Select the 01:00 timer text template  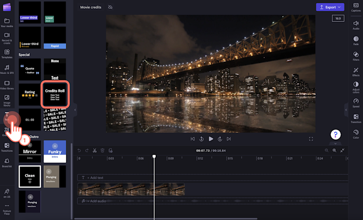(x=30, y=120)
